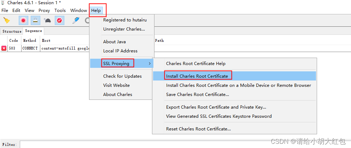Viewport: 351px width, 148px height.
Task: Select the content-autofill.google host row
Action: pyautogui.click(x=65, y=48)
